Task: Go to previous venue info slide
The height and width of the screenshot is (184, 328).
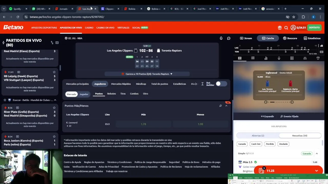Action: point(266,102)
